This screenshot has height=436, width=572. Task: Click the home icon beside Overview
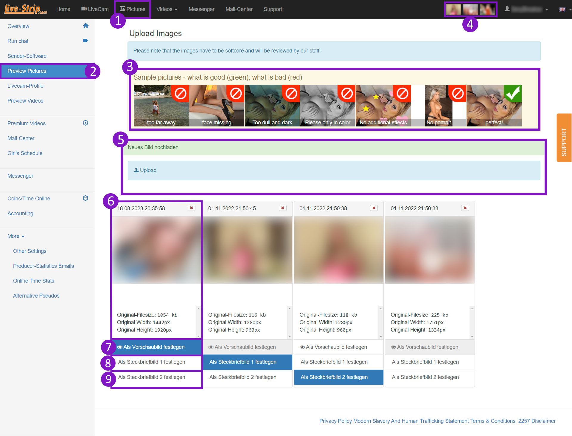86,26
